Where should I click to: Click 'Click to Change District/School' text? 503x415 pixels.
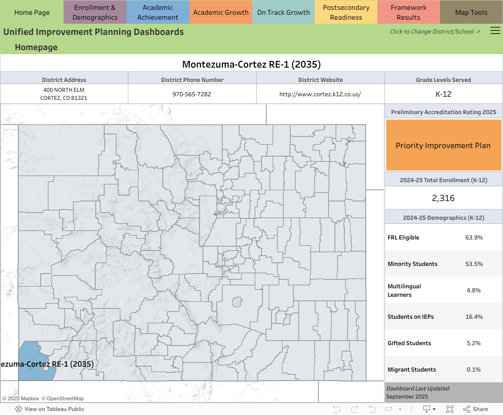click(435, 31)
